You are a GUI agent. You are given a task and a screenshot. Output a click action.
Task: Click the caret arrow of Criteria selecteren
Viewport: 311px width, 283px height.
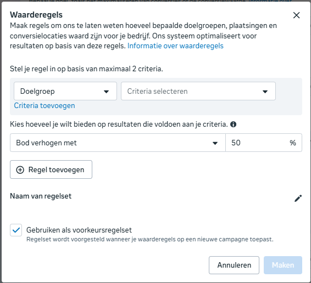(x=265, y=92)
